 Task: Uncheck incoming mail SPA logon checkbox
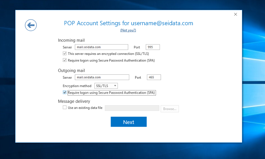(x=65, y=60)
